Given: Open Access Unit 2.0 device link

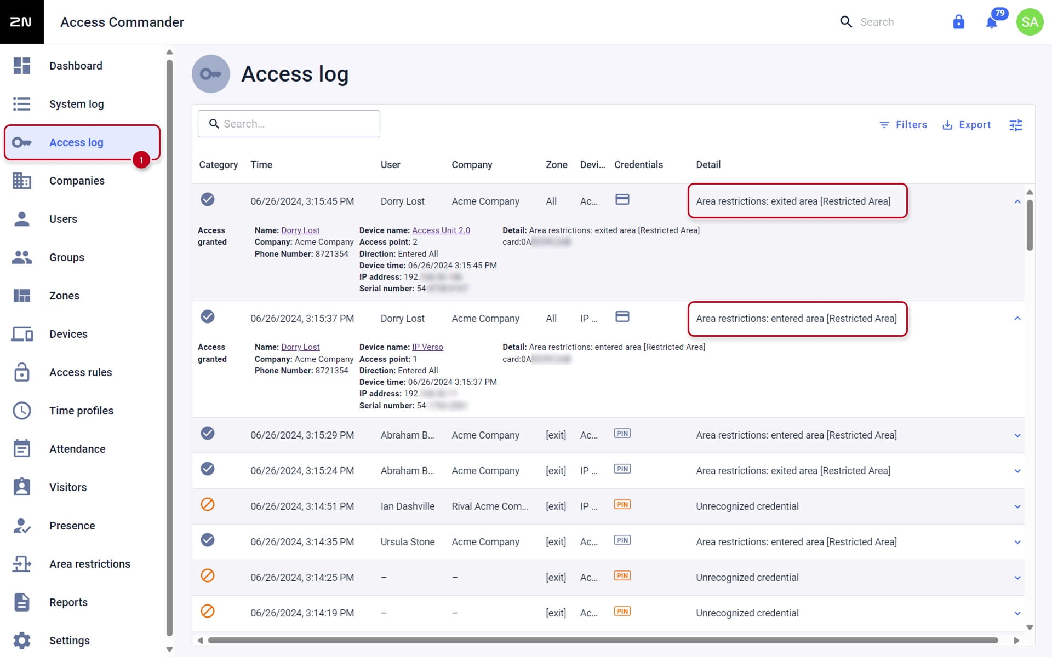Looking at the screenshot, I should (x=441, y=230).
